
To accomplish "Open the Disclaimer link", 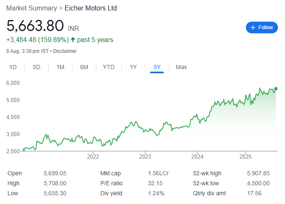I will click(x=65, y=51).
